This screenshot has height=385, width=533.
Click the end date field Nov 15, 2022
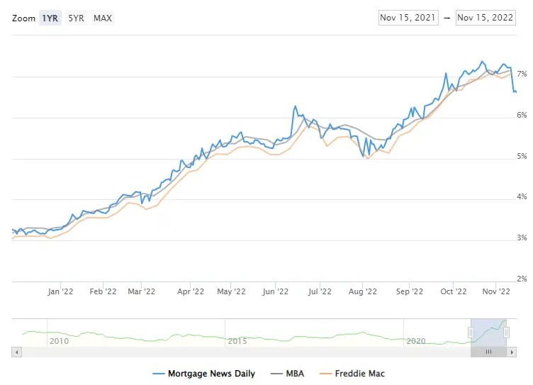pyautogui.click(x=486, y=18)
